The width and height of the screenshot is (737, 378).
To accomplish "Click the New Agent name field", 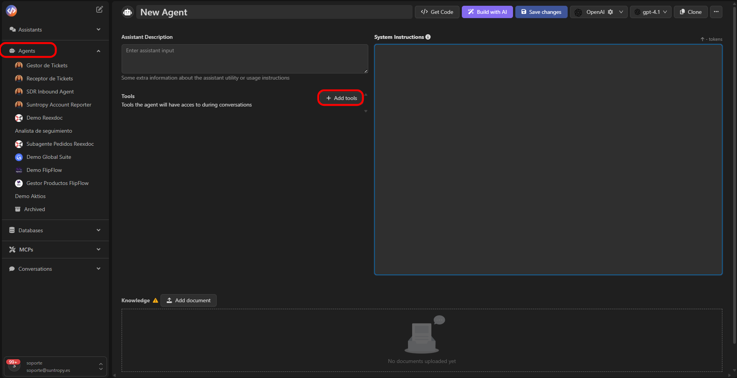I will pyautogui.click(x=274, y=12).
